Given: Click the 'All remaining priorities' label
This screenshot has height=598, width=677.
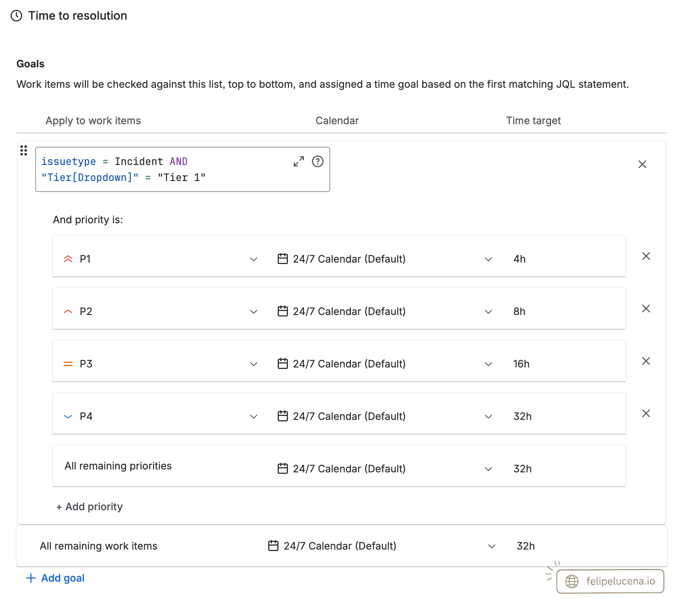Looking at the screenshot, I should click(118, 466).
